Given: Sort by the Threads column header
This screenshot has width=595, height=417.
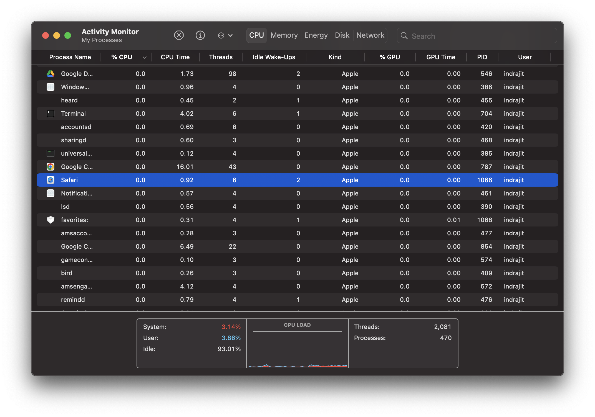Looking at the screenshot, I should 221,57.
